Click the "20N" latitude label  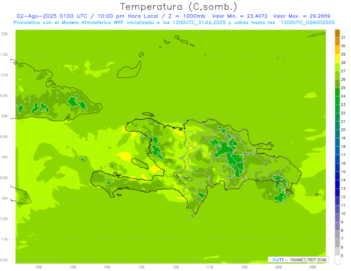pos(4,116)
